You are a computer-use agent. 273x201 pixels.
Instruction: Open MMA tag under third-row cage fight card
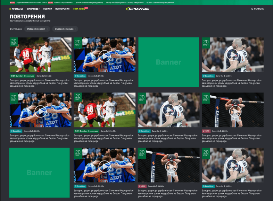pyautogui.click(x=142, y=186)
